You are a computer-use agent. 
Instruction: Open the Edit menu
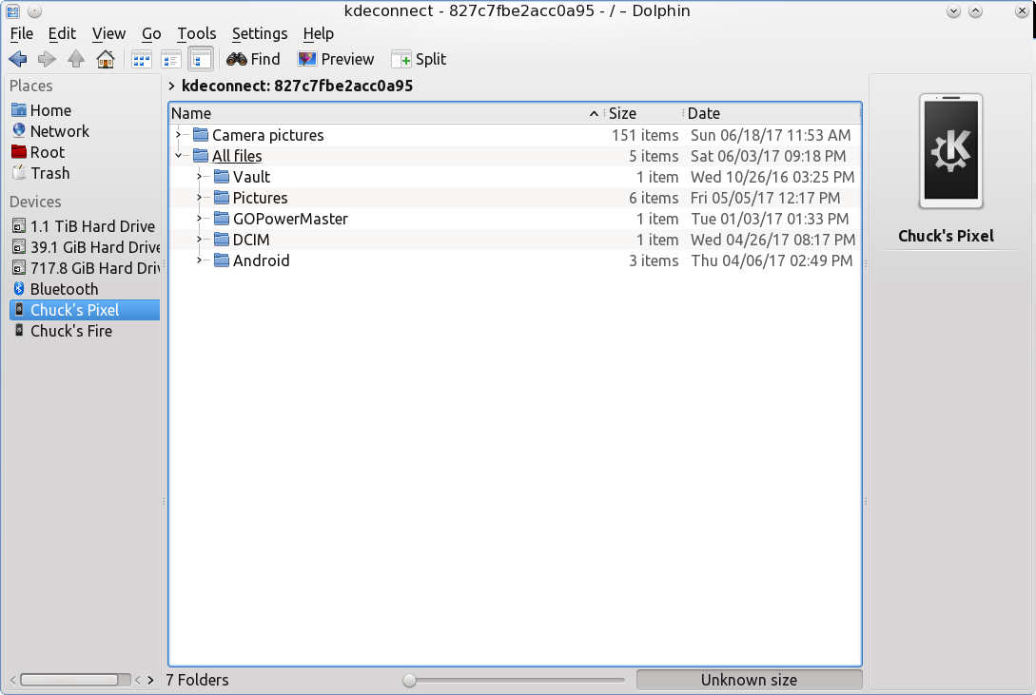coord(62,33)
